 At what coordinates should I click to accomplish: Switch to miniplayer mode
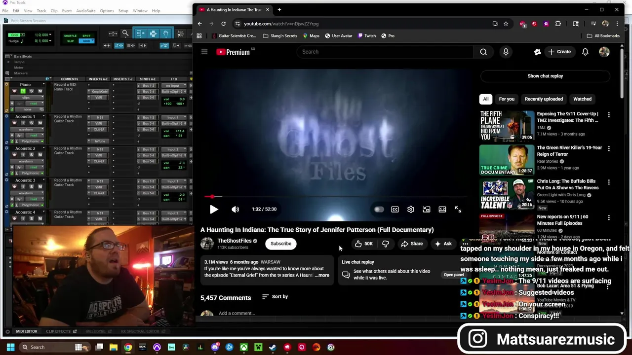(427, 209)
